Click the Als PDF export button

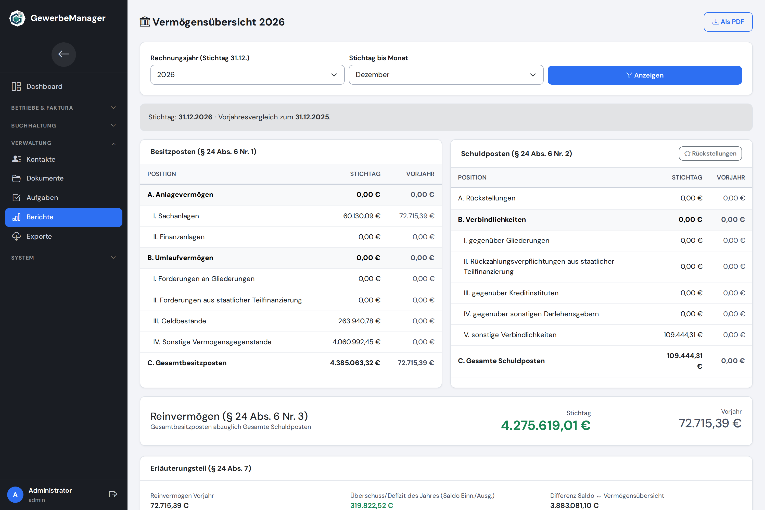[728, 22]
